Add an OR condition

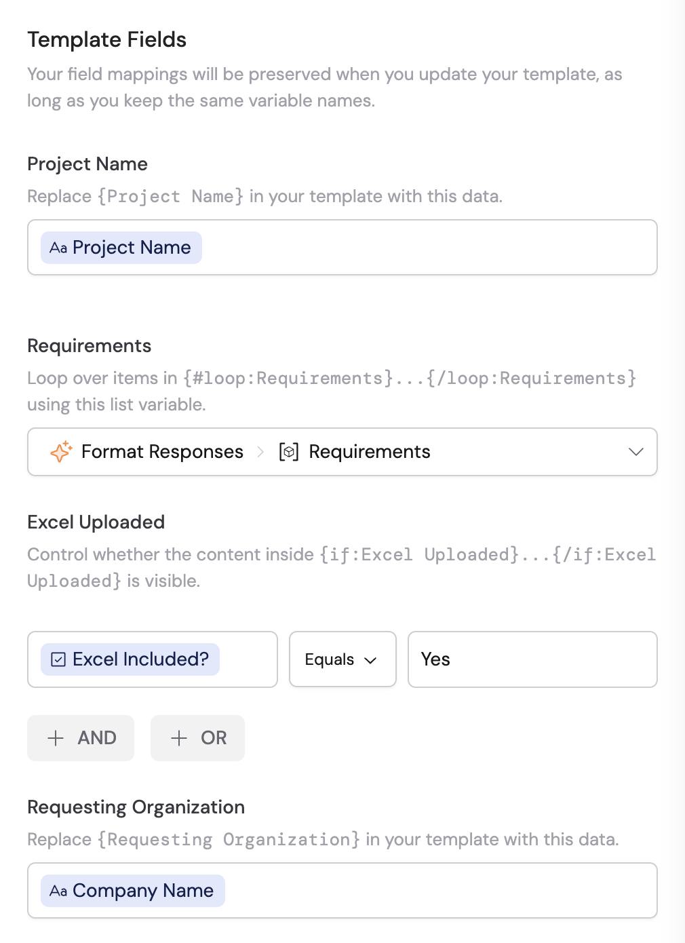(x=197, y=738)
